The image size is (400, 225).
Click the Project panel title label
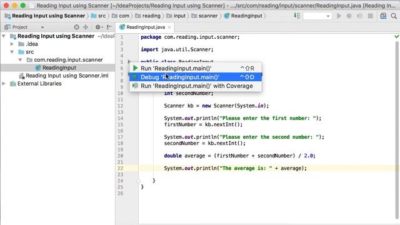19,27
